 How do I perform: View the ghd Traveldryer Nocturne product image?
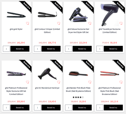110,15
